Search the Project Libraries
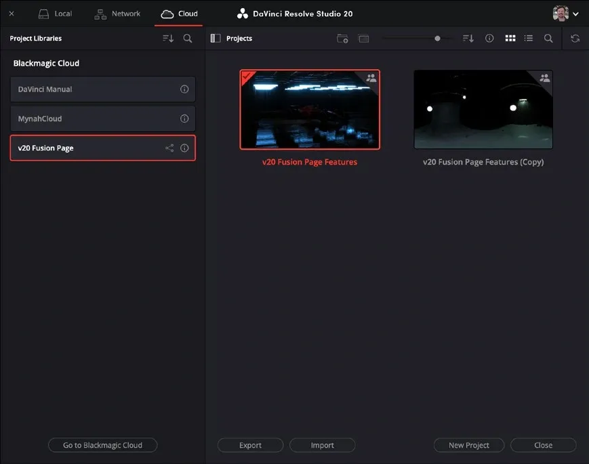This screenshot has height=464, width=589. click(188, 39)
